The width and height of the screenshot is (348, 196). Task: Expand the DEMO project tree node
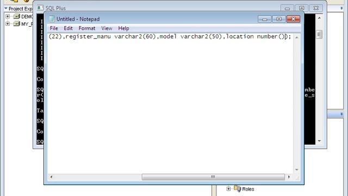click(x=8, y=16)
